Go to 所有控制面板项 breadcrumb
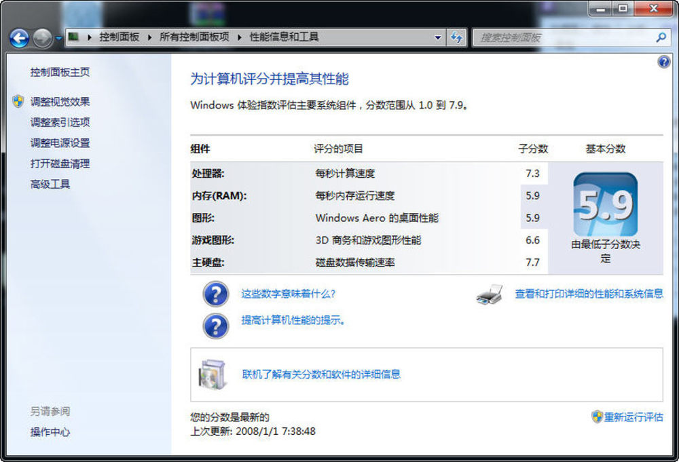Screen dimensions: 679x462 [x=194, y=37]
